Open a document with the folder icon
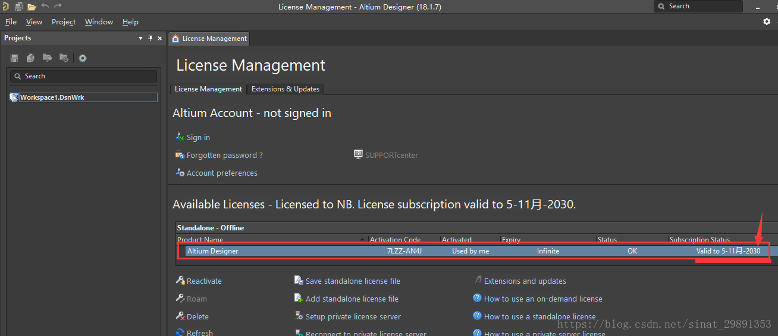The width and height of the screenshot is (778, 336). 32,7
